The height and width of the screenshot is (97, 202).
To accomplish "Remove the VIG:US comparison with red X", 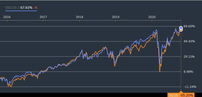I will click(36, 8).
